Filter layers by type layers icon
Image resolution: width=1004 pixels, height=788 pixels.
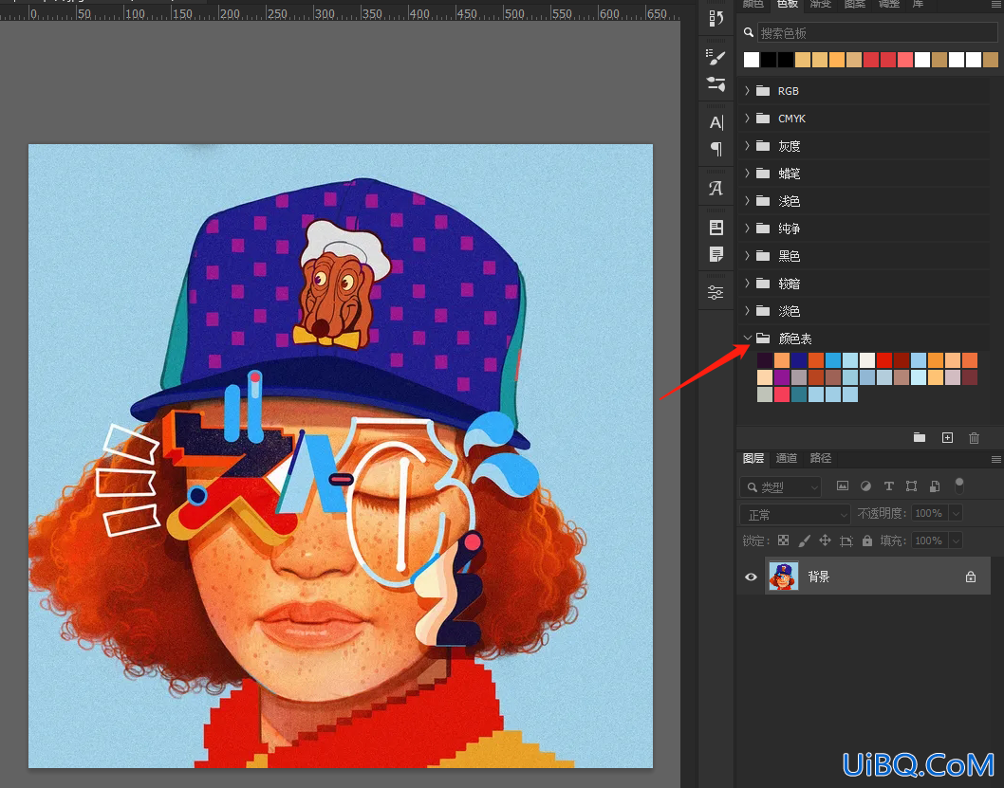coord(889,486)
